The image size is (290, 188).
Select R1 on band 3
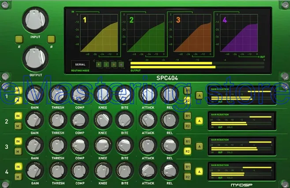tap(188, 141)
